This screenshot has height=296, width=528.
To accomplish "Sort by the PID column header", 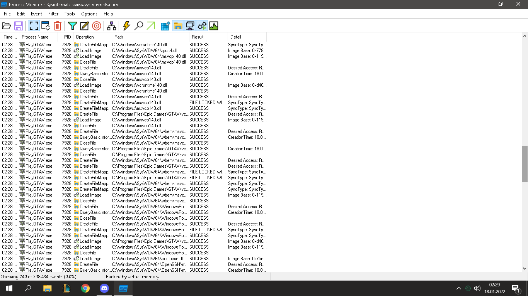I will tap(66, 37).
